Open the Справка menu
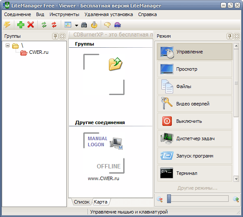Image resolution: width=243 pixels, height=217 pixels. pyautogui.click(x=148, y=14)
